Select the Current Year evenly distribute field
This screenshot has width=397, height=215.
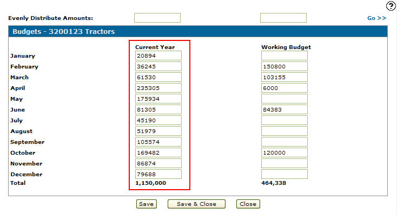tap(157, 18)
